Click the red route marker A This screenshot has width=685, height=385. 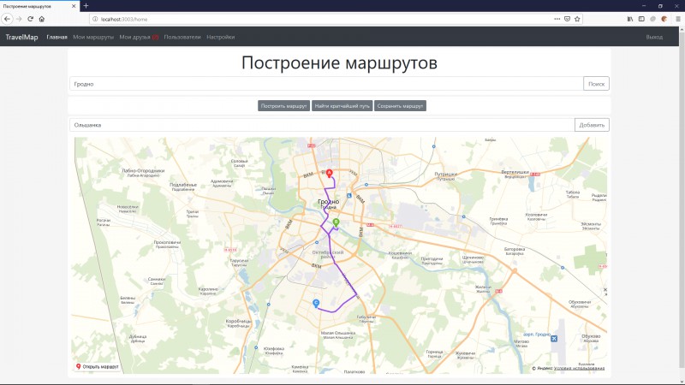330,174
